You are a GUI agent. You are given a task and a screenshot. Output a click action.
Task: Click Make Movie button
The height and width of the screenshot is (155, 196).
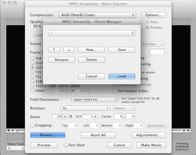pos(151,145)
